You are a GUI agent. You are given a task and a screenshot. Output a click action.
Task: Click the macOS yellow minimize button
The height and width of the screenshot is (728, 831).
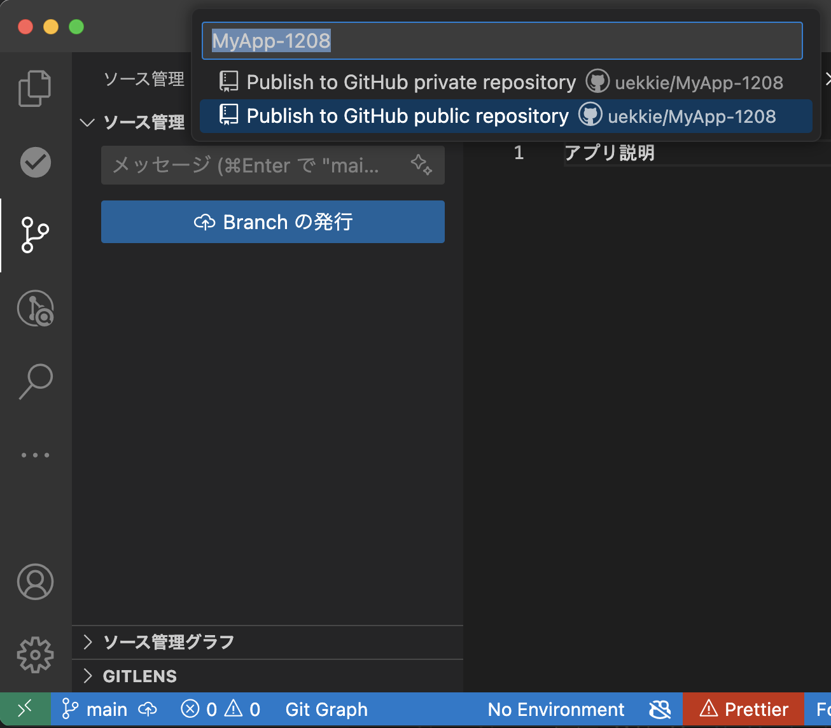point(51,27)
